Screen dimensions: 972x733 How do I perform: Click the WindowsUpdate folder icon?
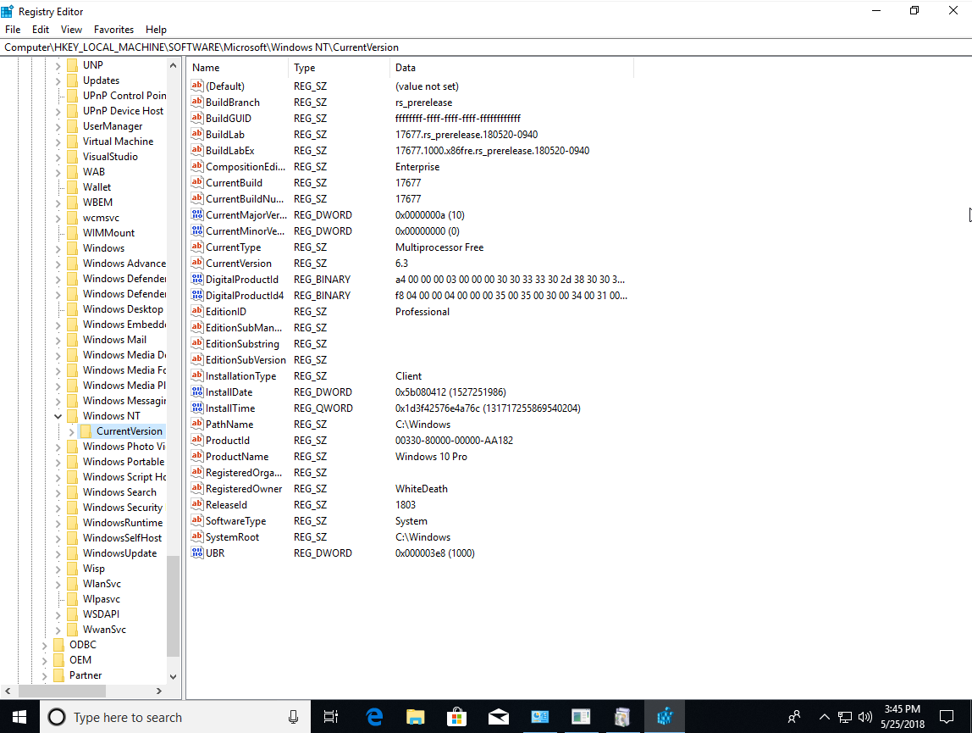point(73,553)
